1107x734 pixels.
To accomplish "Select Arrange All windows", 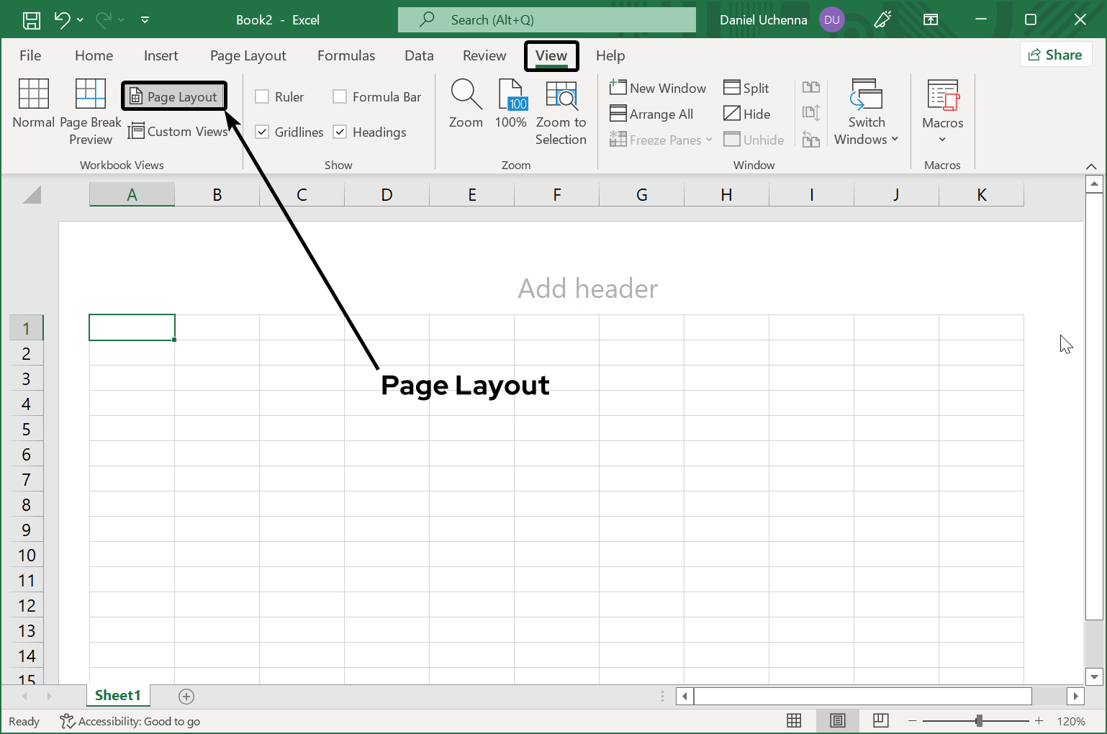I will (x=651, y=113).
